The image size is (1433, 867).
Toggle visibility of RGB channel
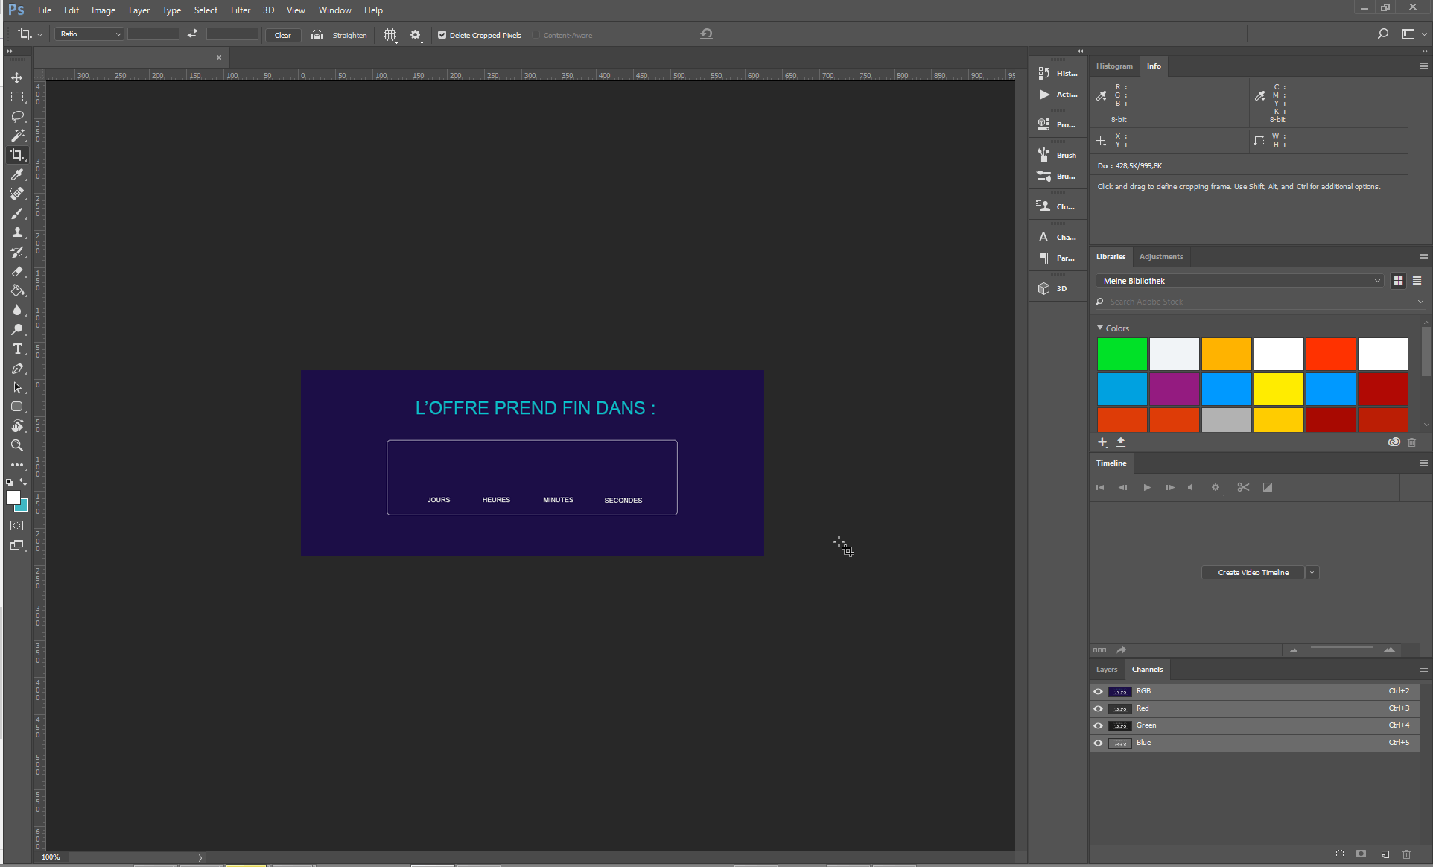click(x=1098, y=691)
